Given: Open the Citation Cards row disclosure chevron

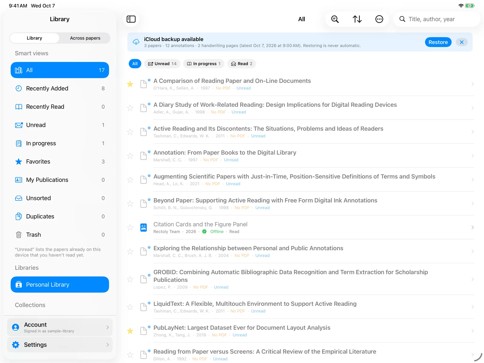Looking at the screenshot, I should [473, 227].
